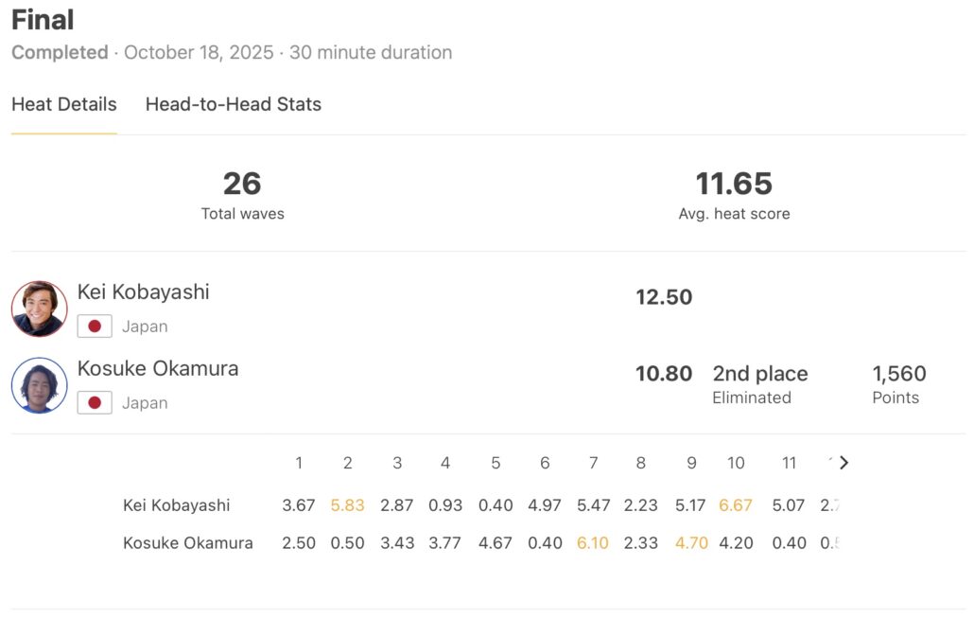Select Kobayashi's highlighted 6.67 wave score
Screen dimensions: 974x618
click(x=736, y=505)
